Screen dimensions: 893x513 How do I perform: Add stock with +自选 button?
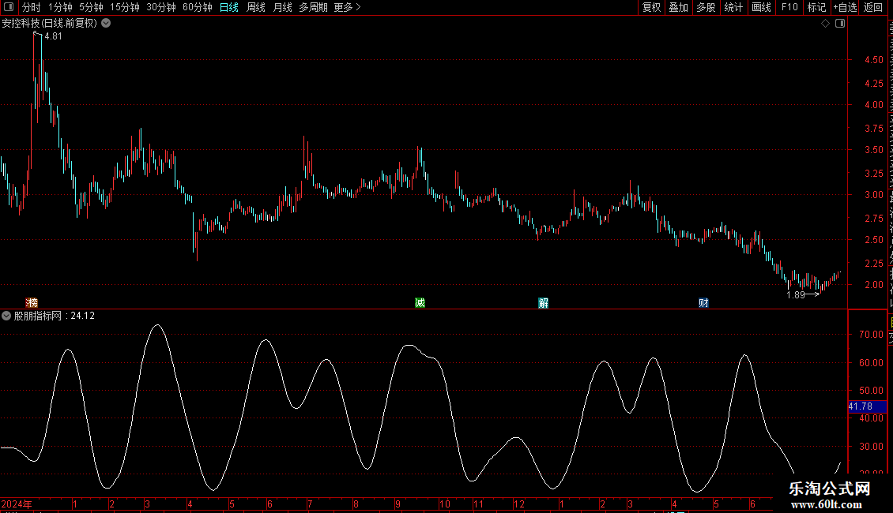(845, 7)
